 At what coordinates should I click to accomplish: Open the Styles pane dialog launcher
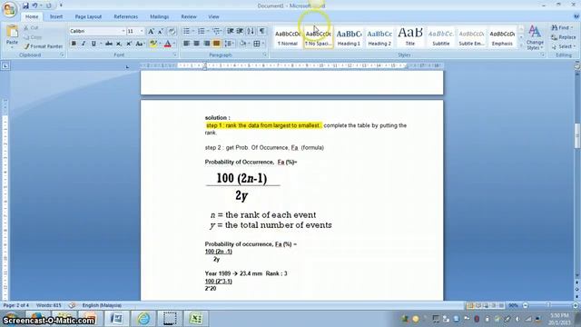pyautogui.click(x=542, y=54)
